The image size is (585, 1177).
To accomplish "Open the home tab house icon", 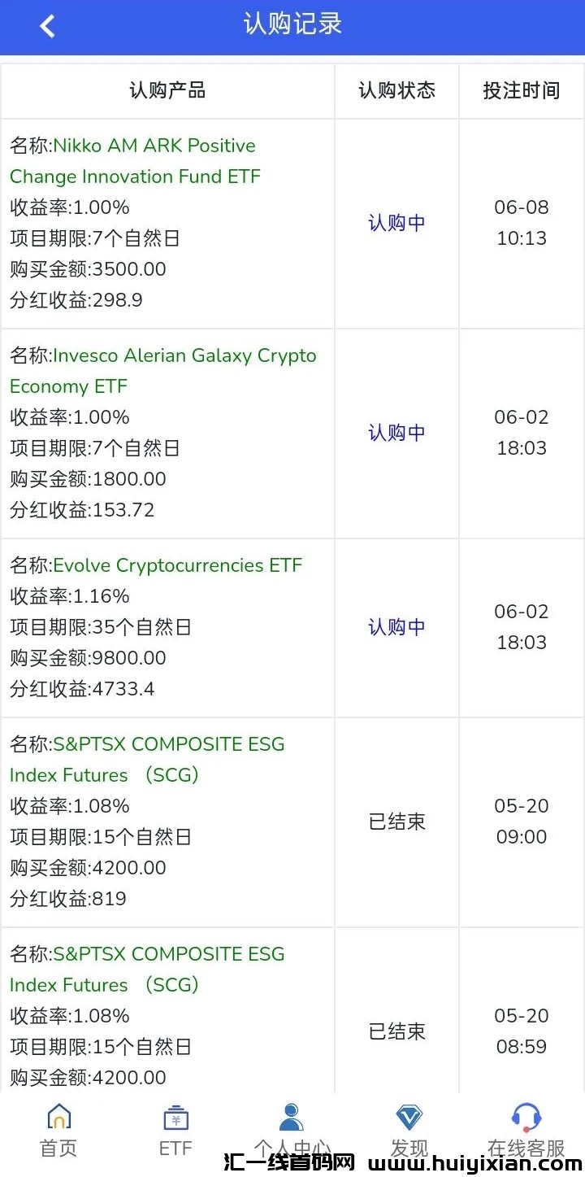I will [58, 1117].
